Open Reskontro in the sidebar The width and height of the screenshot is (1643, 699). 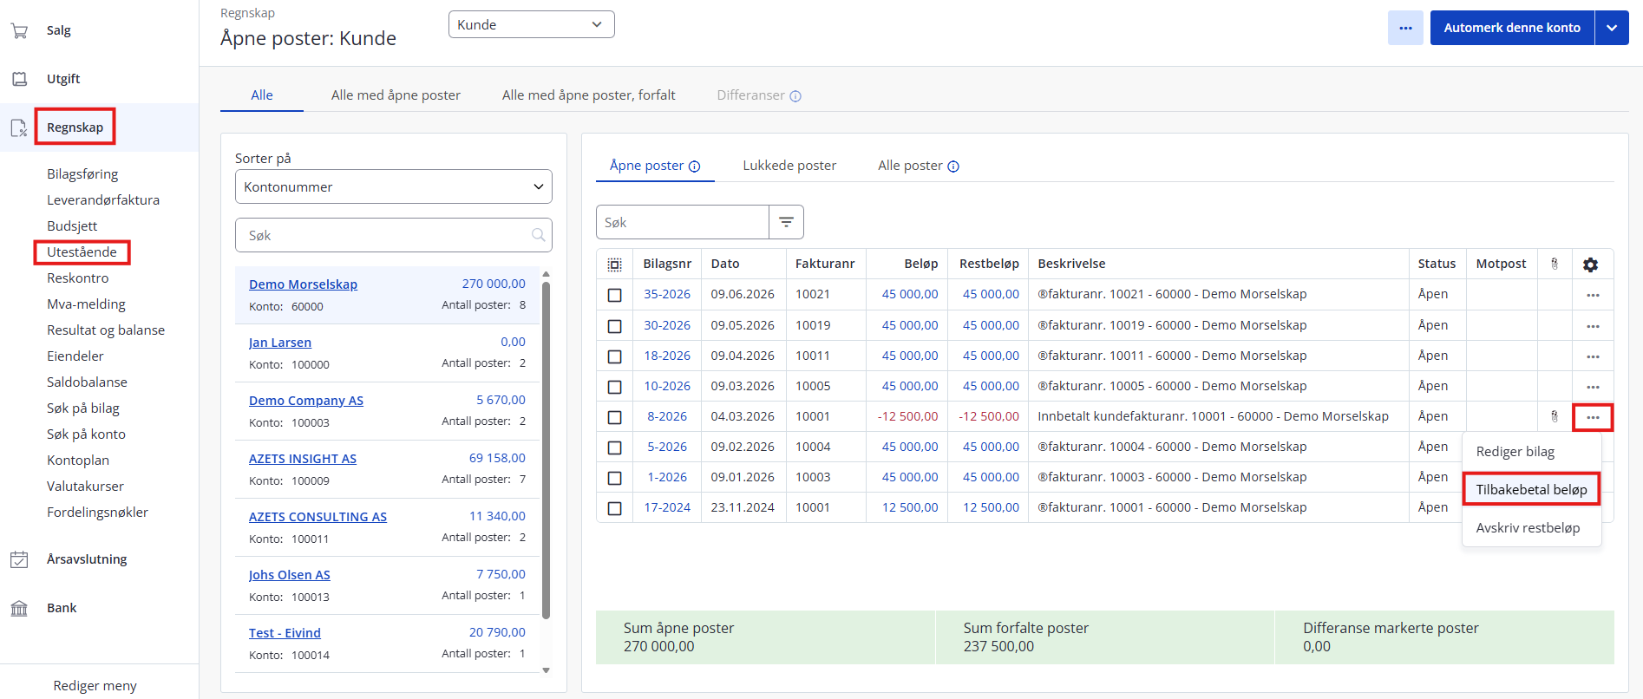[x=78, y=278]
